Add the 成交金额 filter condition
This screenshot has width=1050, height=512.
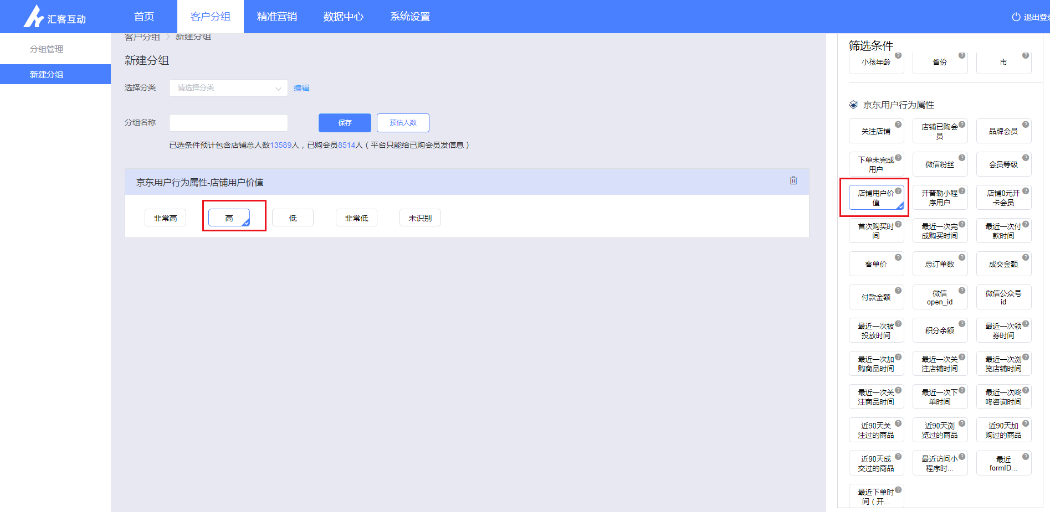(1003, 264)
